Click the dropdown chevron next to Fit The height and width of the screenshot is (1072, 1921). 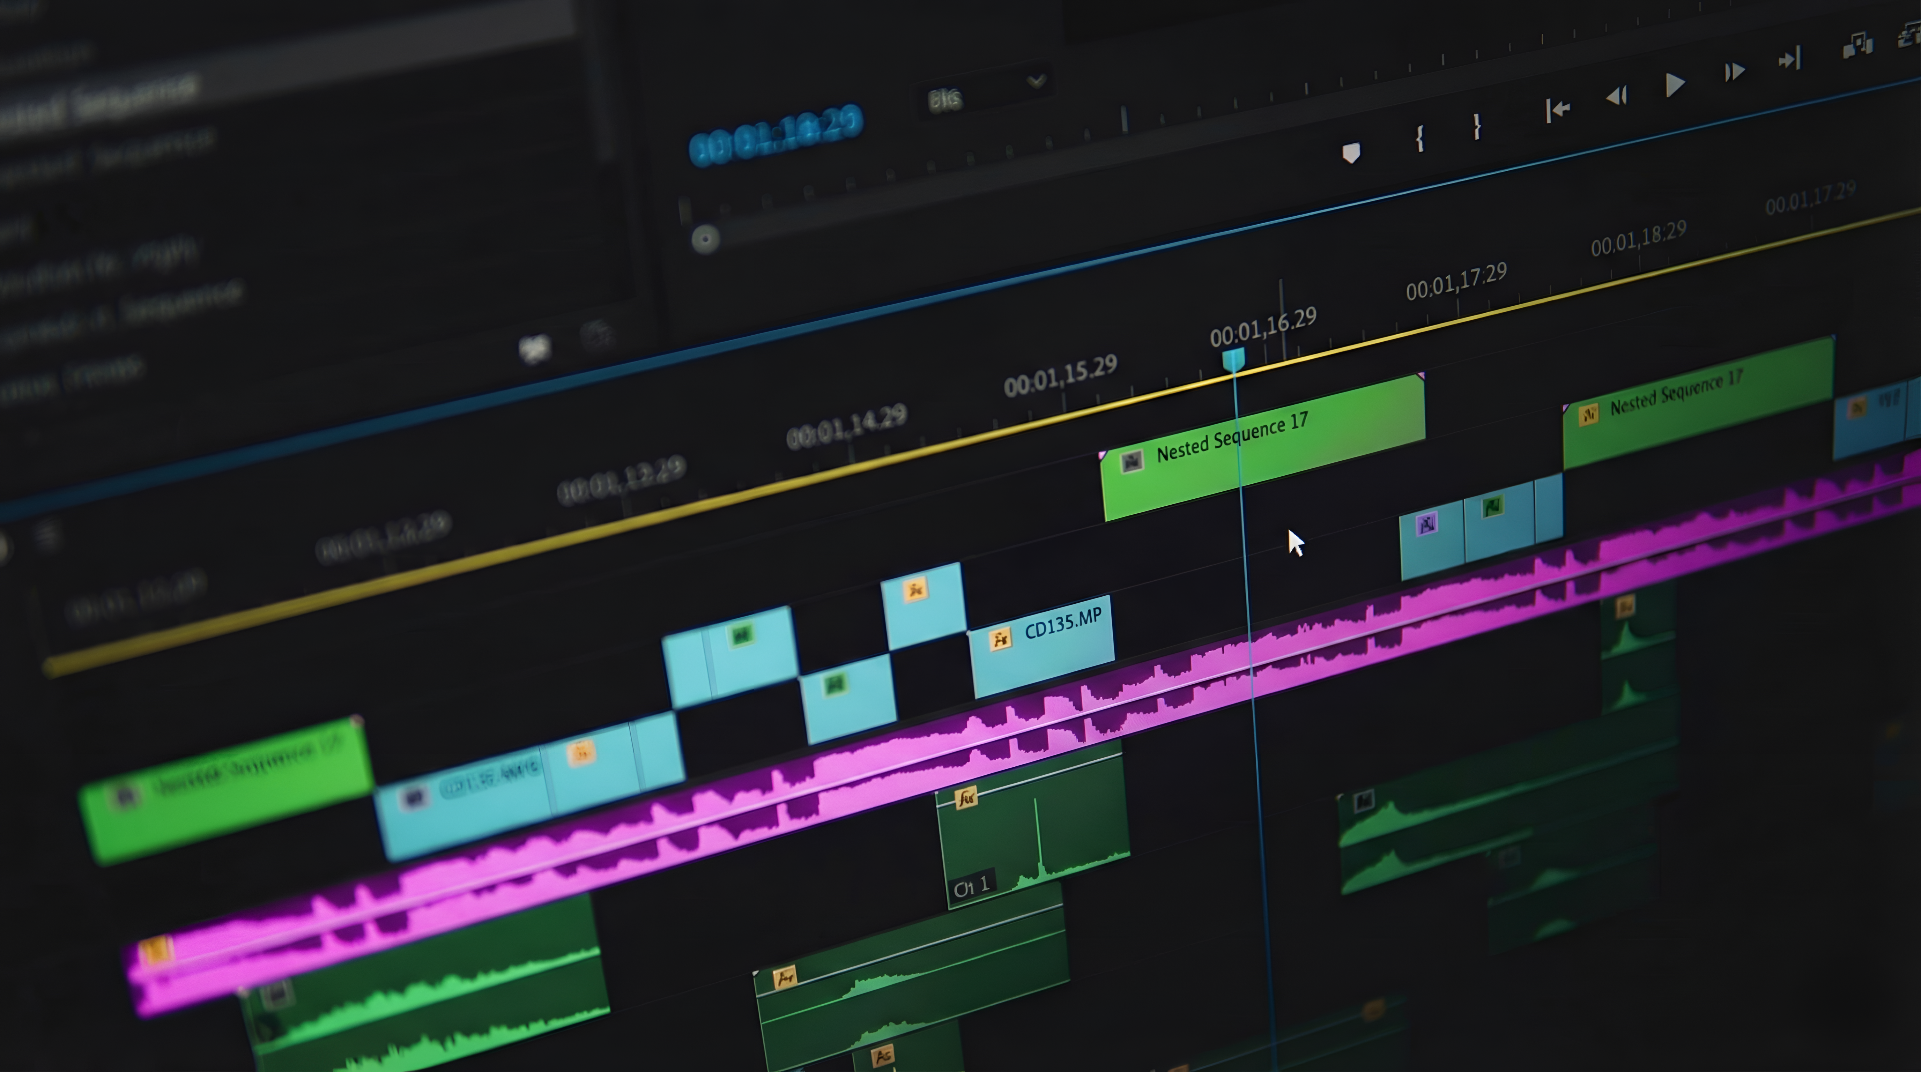tap(1036, 81)
